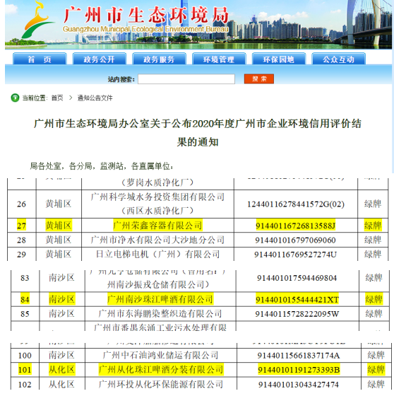Select cell 广州荣鑫容器有限公司
The height and width of the screenshot is (396, 394).
pyautogui.click(x=157, y=226)
